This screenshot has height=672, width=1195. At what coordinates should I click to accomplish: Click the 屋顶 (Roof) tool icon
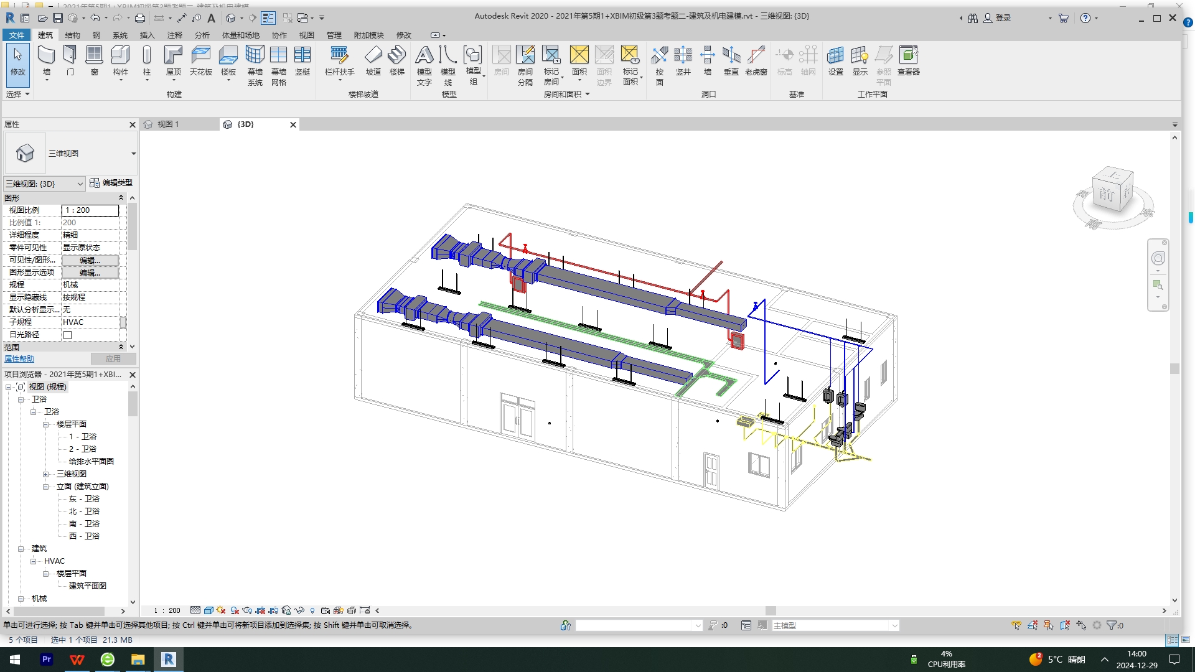coord(173,55)
